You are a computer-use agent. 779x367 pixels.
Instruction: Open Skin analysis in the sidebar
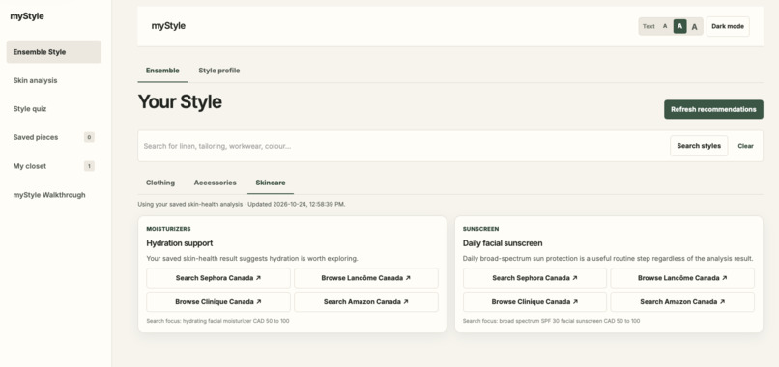click(54, 80)
